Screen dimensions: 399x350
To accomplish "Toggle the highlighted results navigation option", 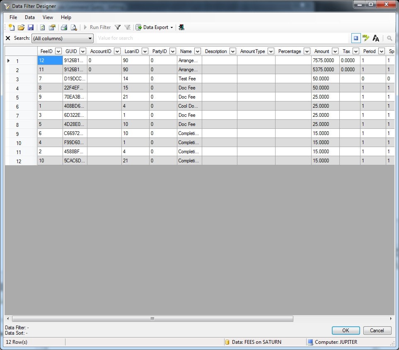I will (x=355, y=38).
